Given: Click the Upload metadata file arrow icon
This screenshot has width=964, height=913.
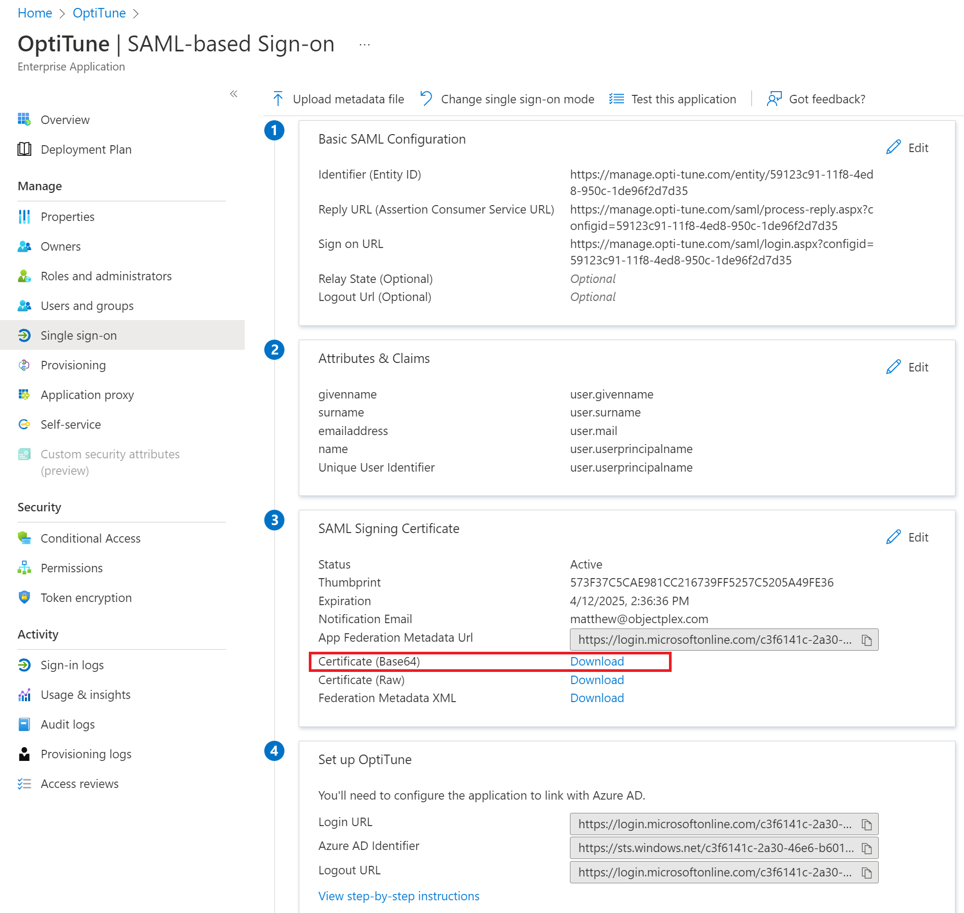Looking at the screenshot, I should [278, 99].
